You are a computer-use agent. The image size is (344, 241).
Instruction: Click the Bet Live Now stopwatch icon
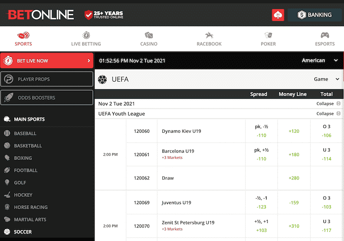[x=8, y=61]
